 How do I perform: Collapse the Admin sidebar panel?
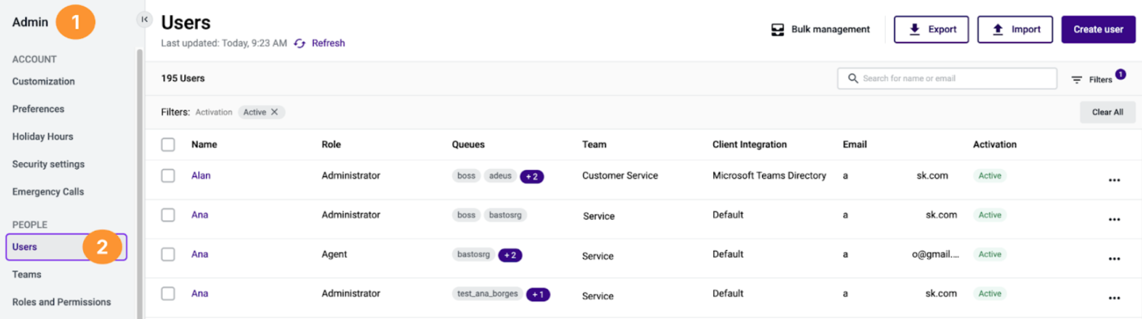144,19
